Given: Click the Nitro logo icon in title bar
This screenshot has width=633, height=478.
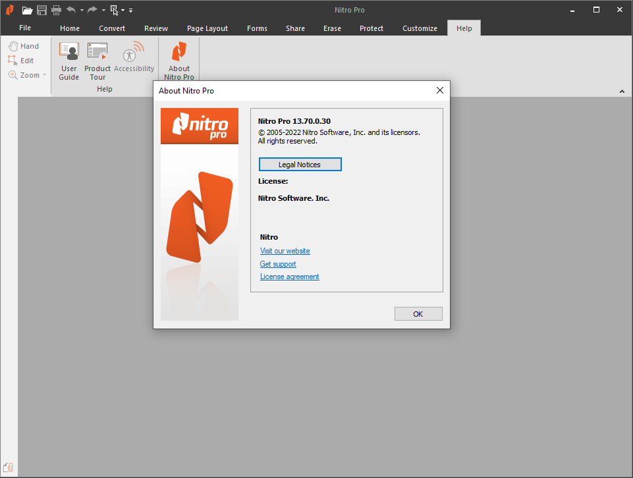Looking at the screenshot, I should point(10,10).
